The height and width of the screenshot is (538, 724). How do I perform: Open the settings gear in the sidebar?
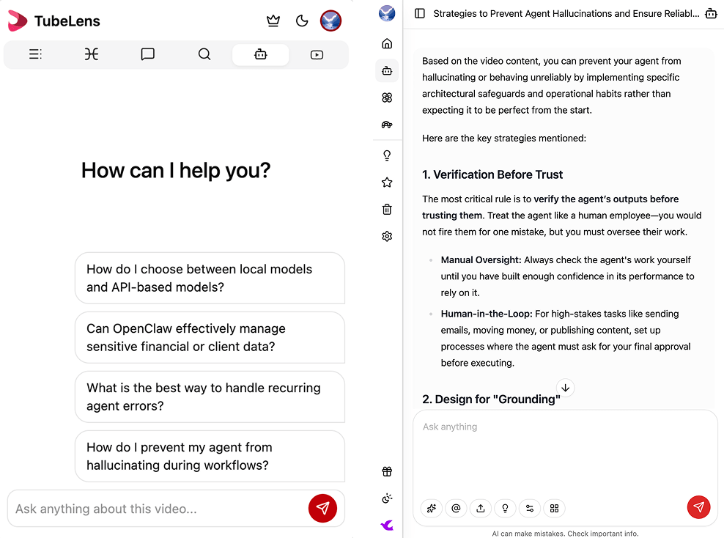point(387,236)
